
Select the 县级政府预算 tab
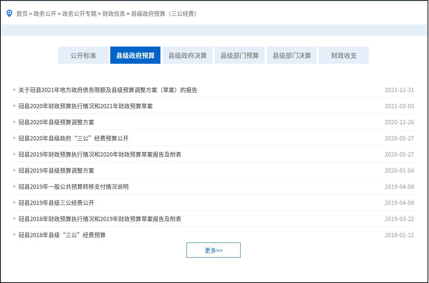click(135, 55)
